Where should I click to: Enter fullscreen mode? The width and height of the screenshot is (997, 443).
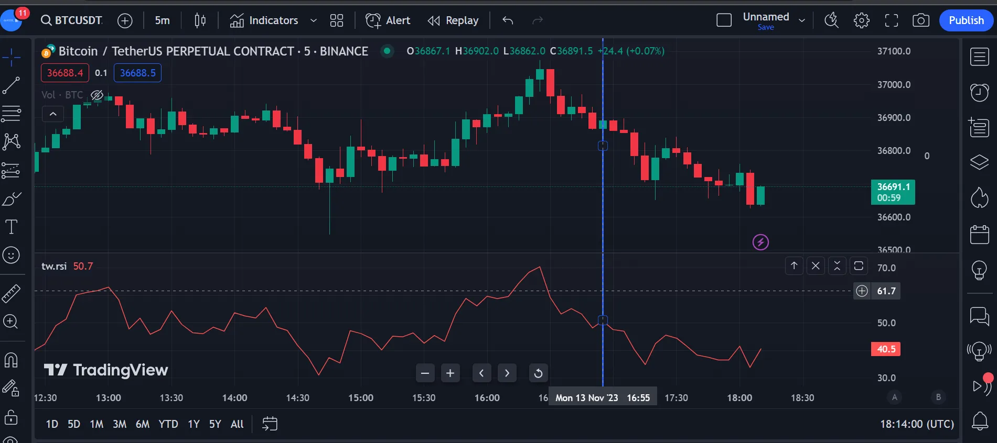(x=892, y=20)
